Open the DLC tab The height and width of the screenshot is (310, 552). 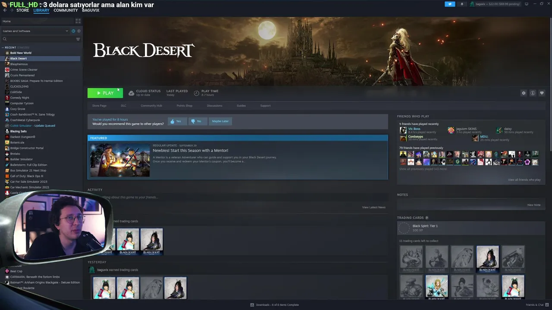[x=123, y=105]
